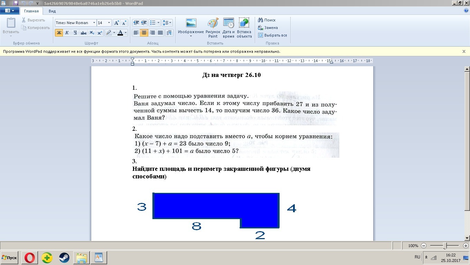Open the Customize Quick Access Toolbar arrow
The height and width of the screenshot is (265, 470).
pyautogui.click(x=37, y=3)
